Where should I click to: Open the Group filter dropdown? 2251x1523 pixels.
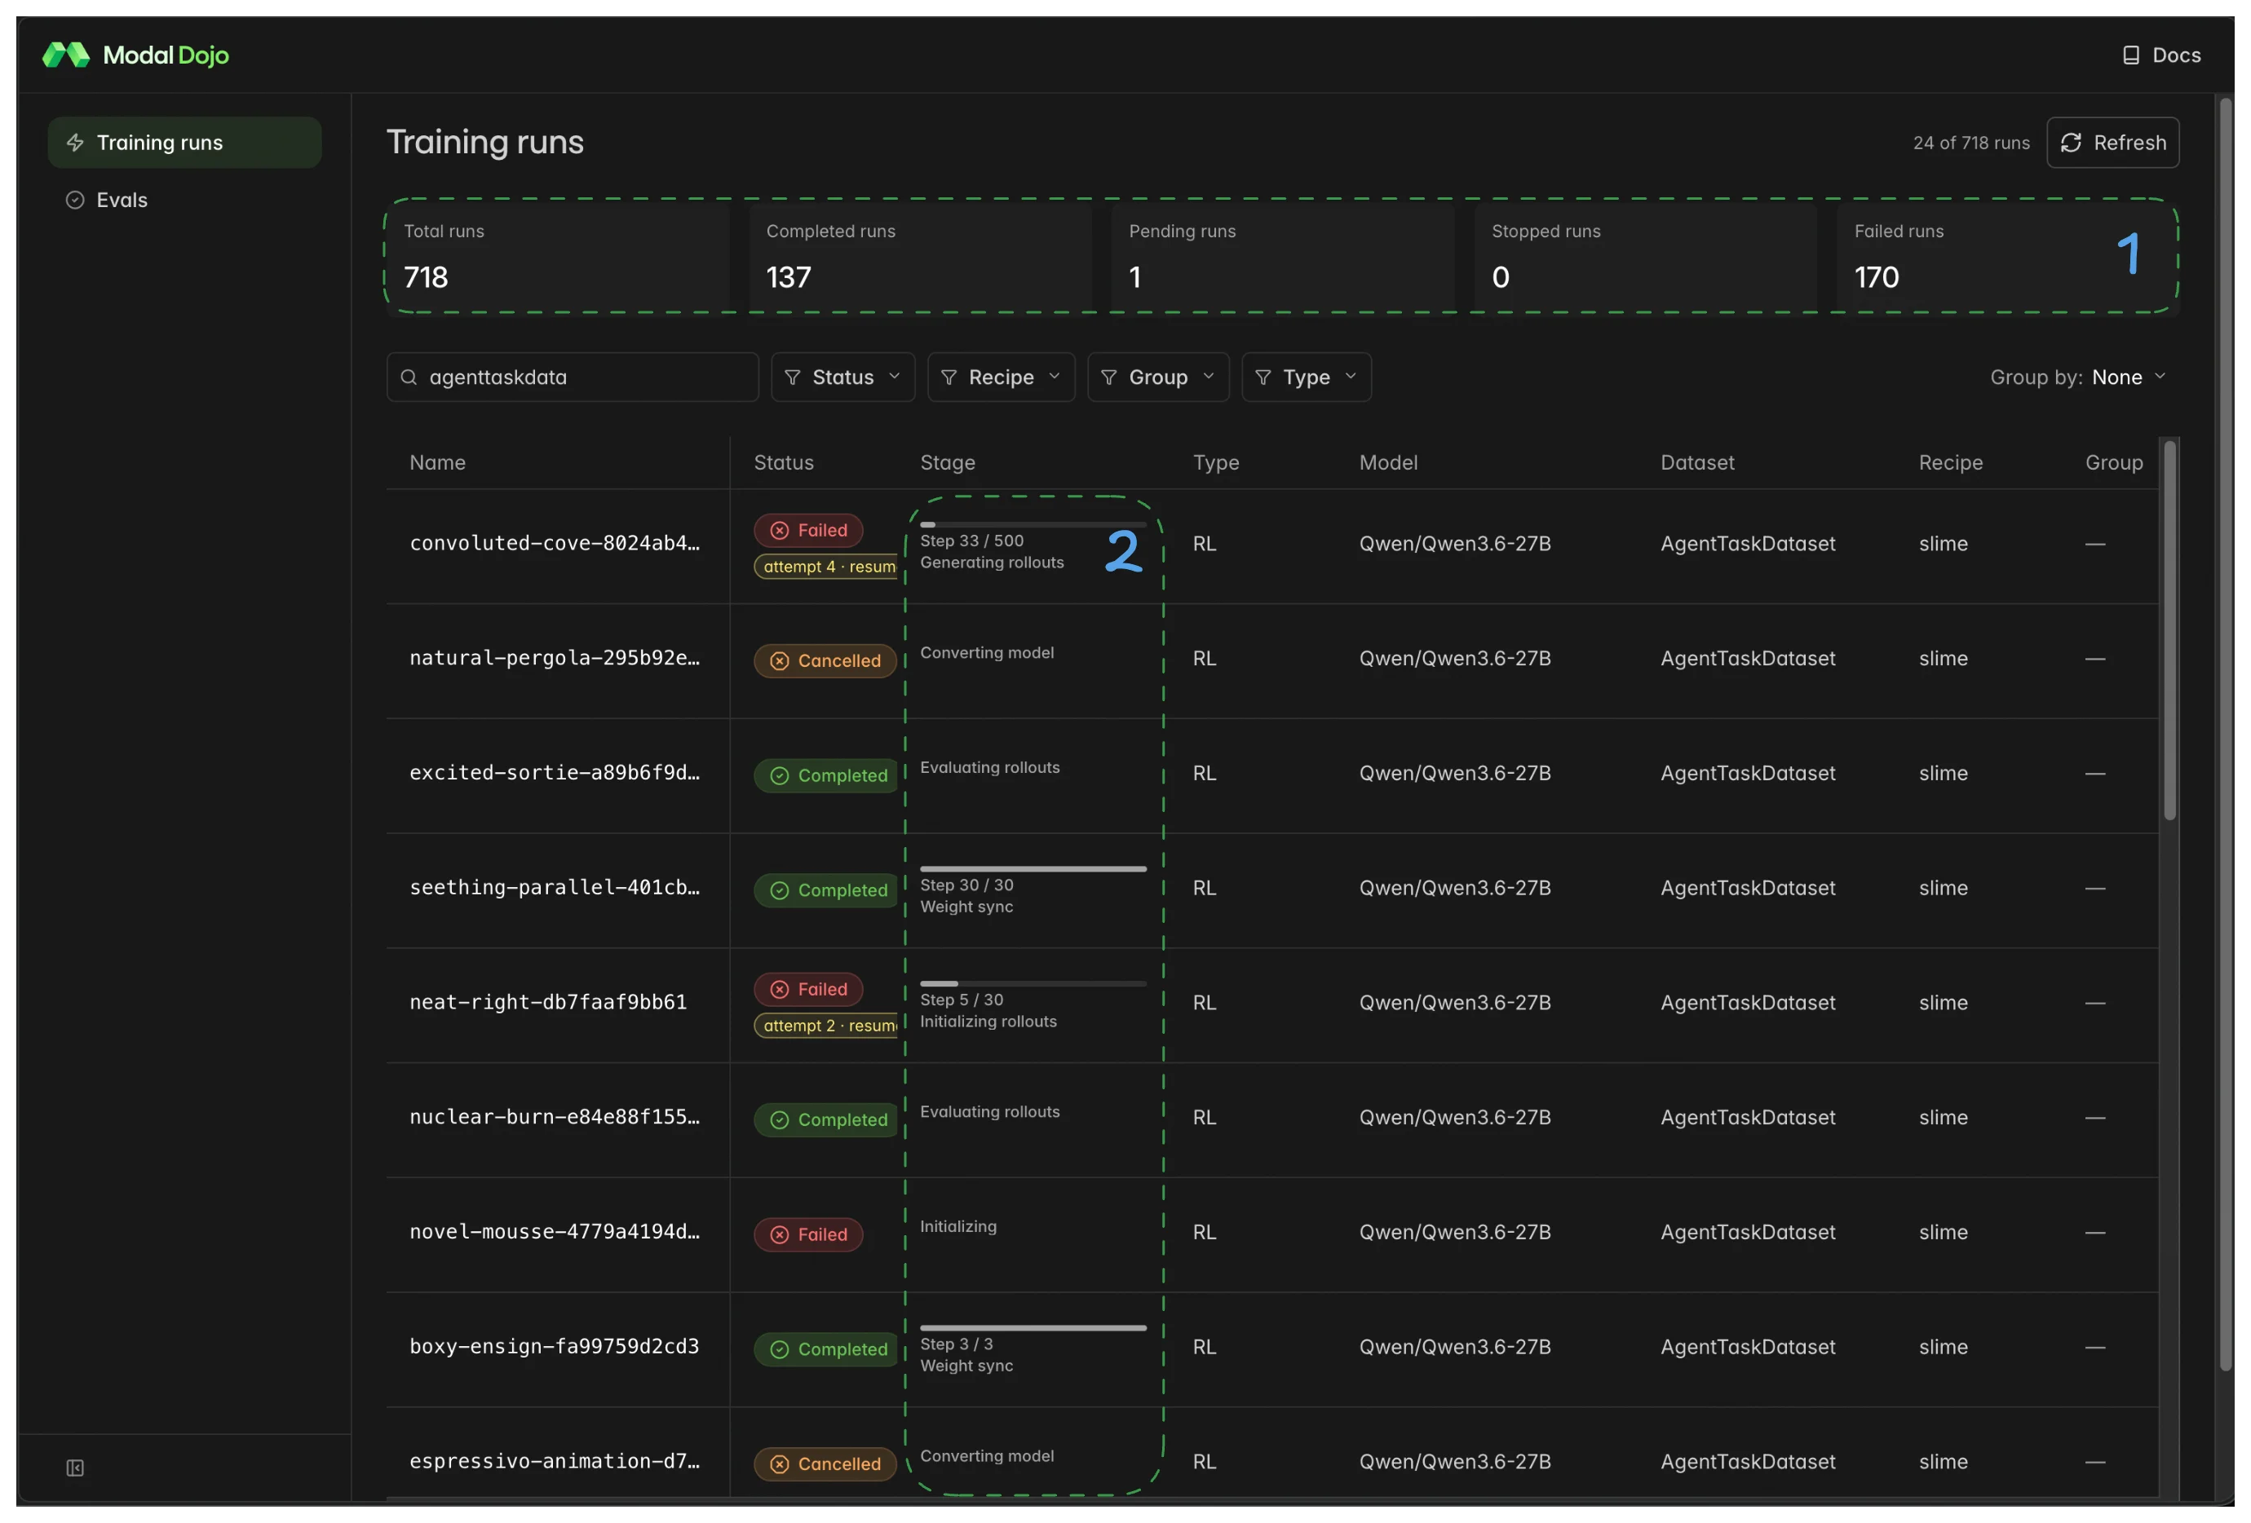[1158, 377]
